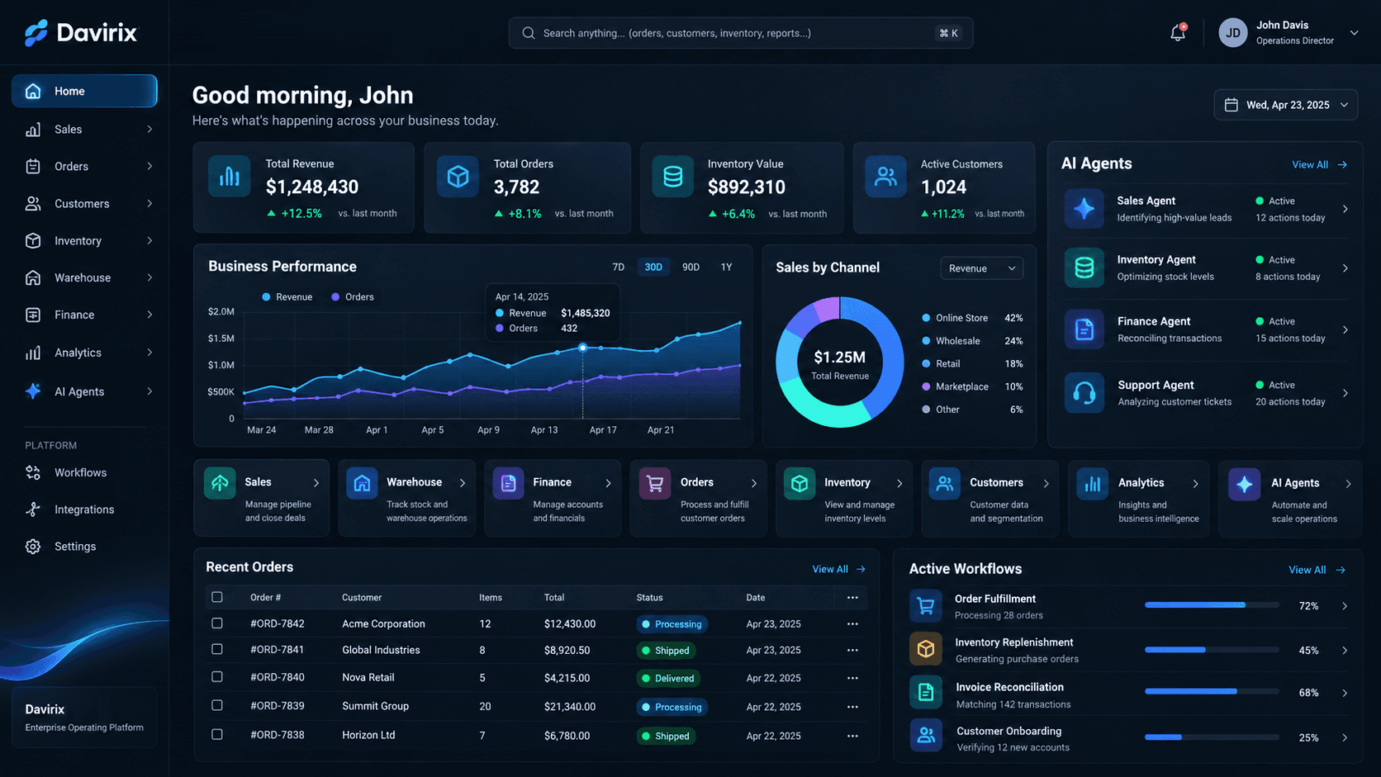Click the Warehouse shortcut card icon
1381x777 pixels.
pyautogui.click(x=362, y=484)
